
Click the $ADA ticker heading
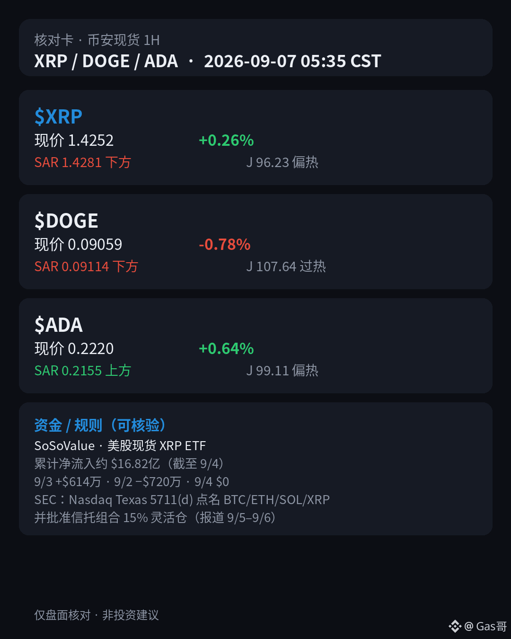59,325
